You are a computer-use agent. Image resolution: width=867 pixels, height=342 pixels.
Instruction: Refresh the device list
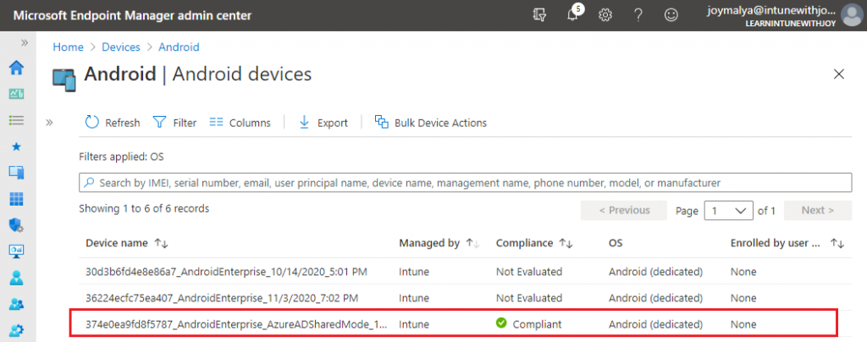[x=113, y=123]
